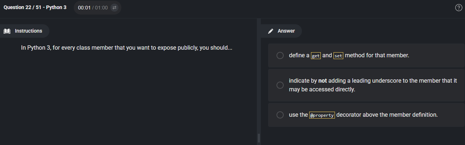Click the panel splitter handle between panes
The width and height of the screenshot is (465, 145).
click(259, 138)
